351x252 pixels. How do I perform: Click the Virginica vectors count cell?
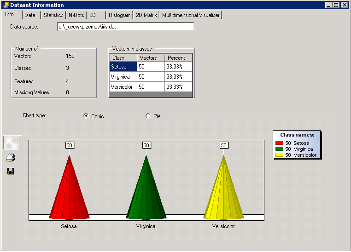[x=151, y=77]
